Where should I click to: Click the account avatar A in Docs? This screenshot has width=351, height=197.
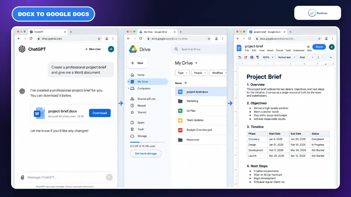click(332, 47)
